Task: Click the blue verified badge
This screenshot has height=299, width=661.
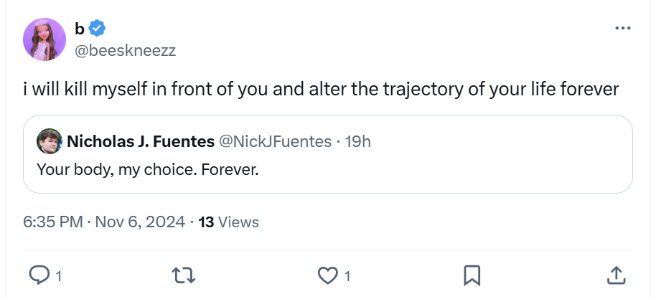Action: point(98,28)
